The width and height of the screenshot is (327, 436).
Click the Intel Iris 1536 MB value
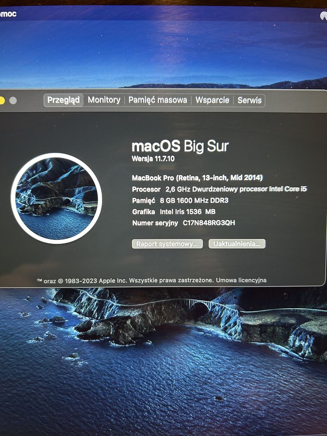click(x=187, y=211)
